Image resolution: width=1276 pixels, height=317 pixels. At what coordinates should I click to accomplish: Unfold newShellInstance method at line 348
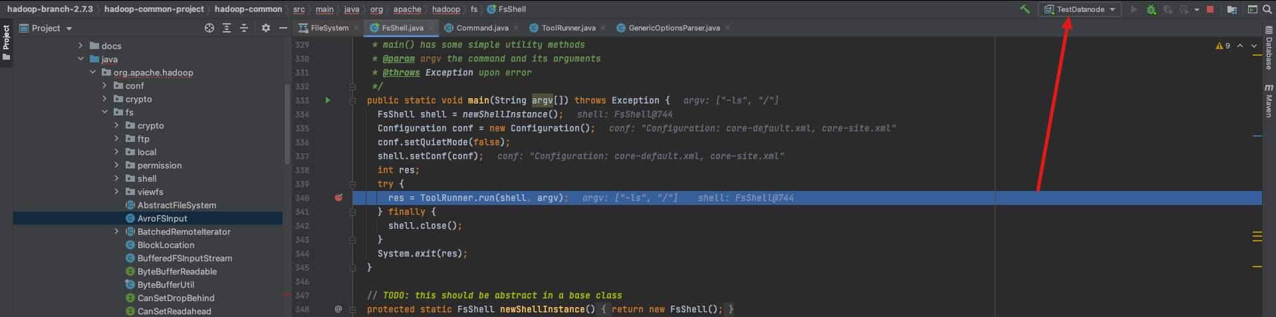point(352,310)
